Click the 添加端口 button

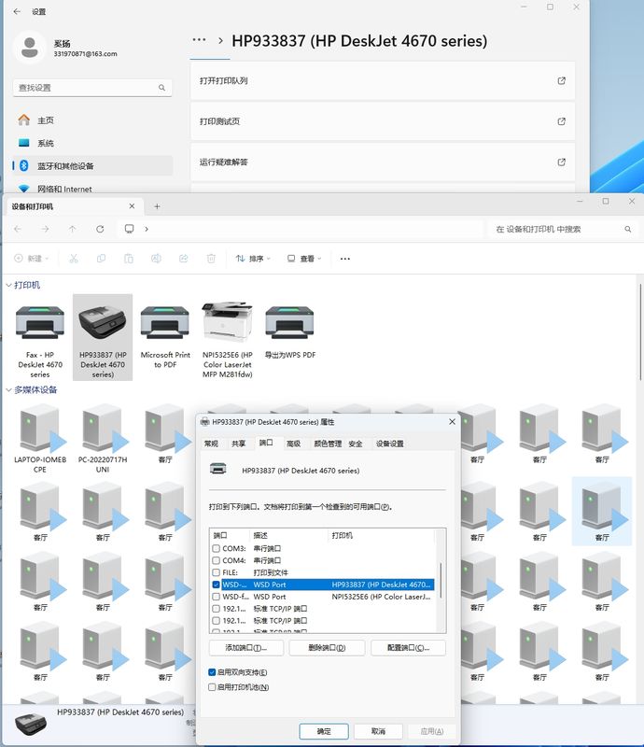click(245, 648)
